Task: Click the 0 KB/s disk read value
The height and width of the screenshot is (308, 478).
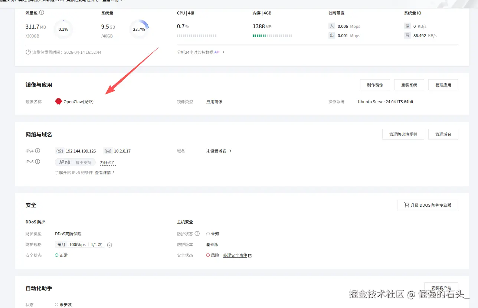Action: pyautogui.click(x=420, y=26)
